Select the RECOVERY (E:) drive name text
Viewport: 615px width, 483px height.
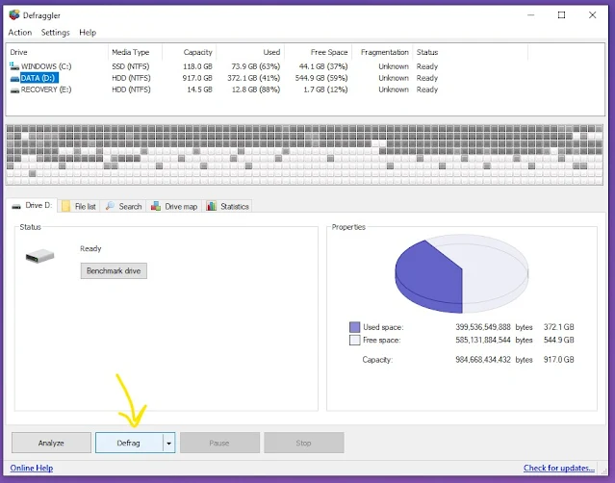point(46,89)
